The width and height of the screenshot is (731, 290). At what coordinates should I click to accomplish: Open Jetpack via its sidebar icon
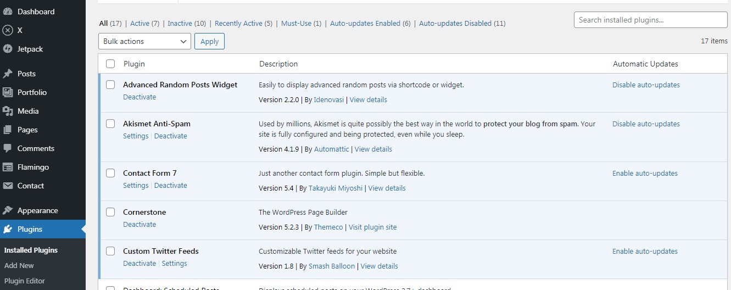click(8, 49)
